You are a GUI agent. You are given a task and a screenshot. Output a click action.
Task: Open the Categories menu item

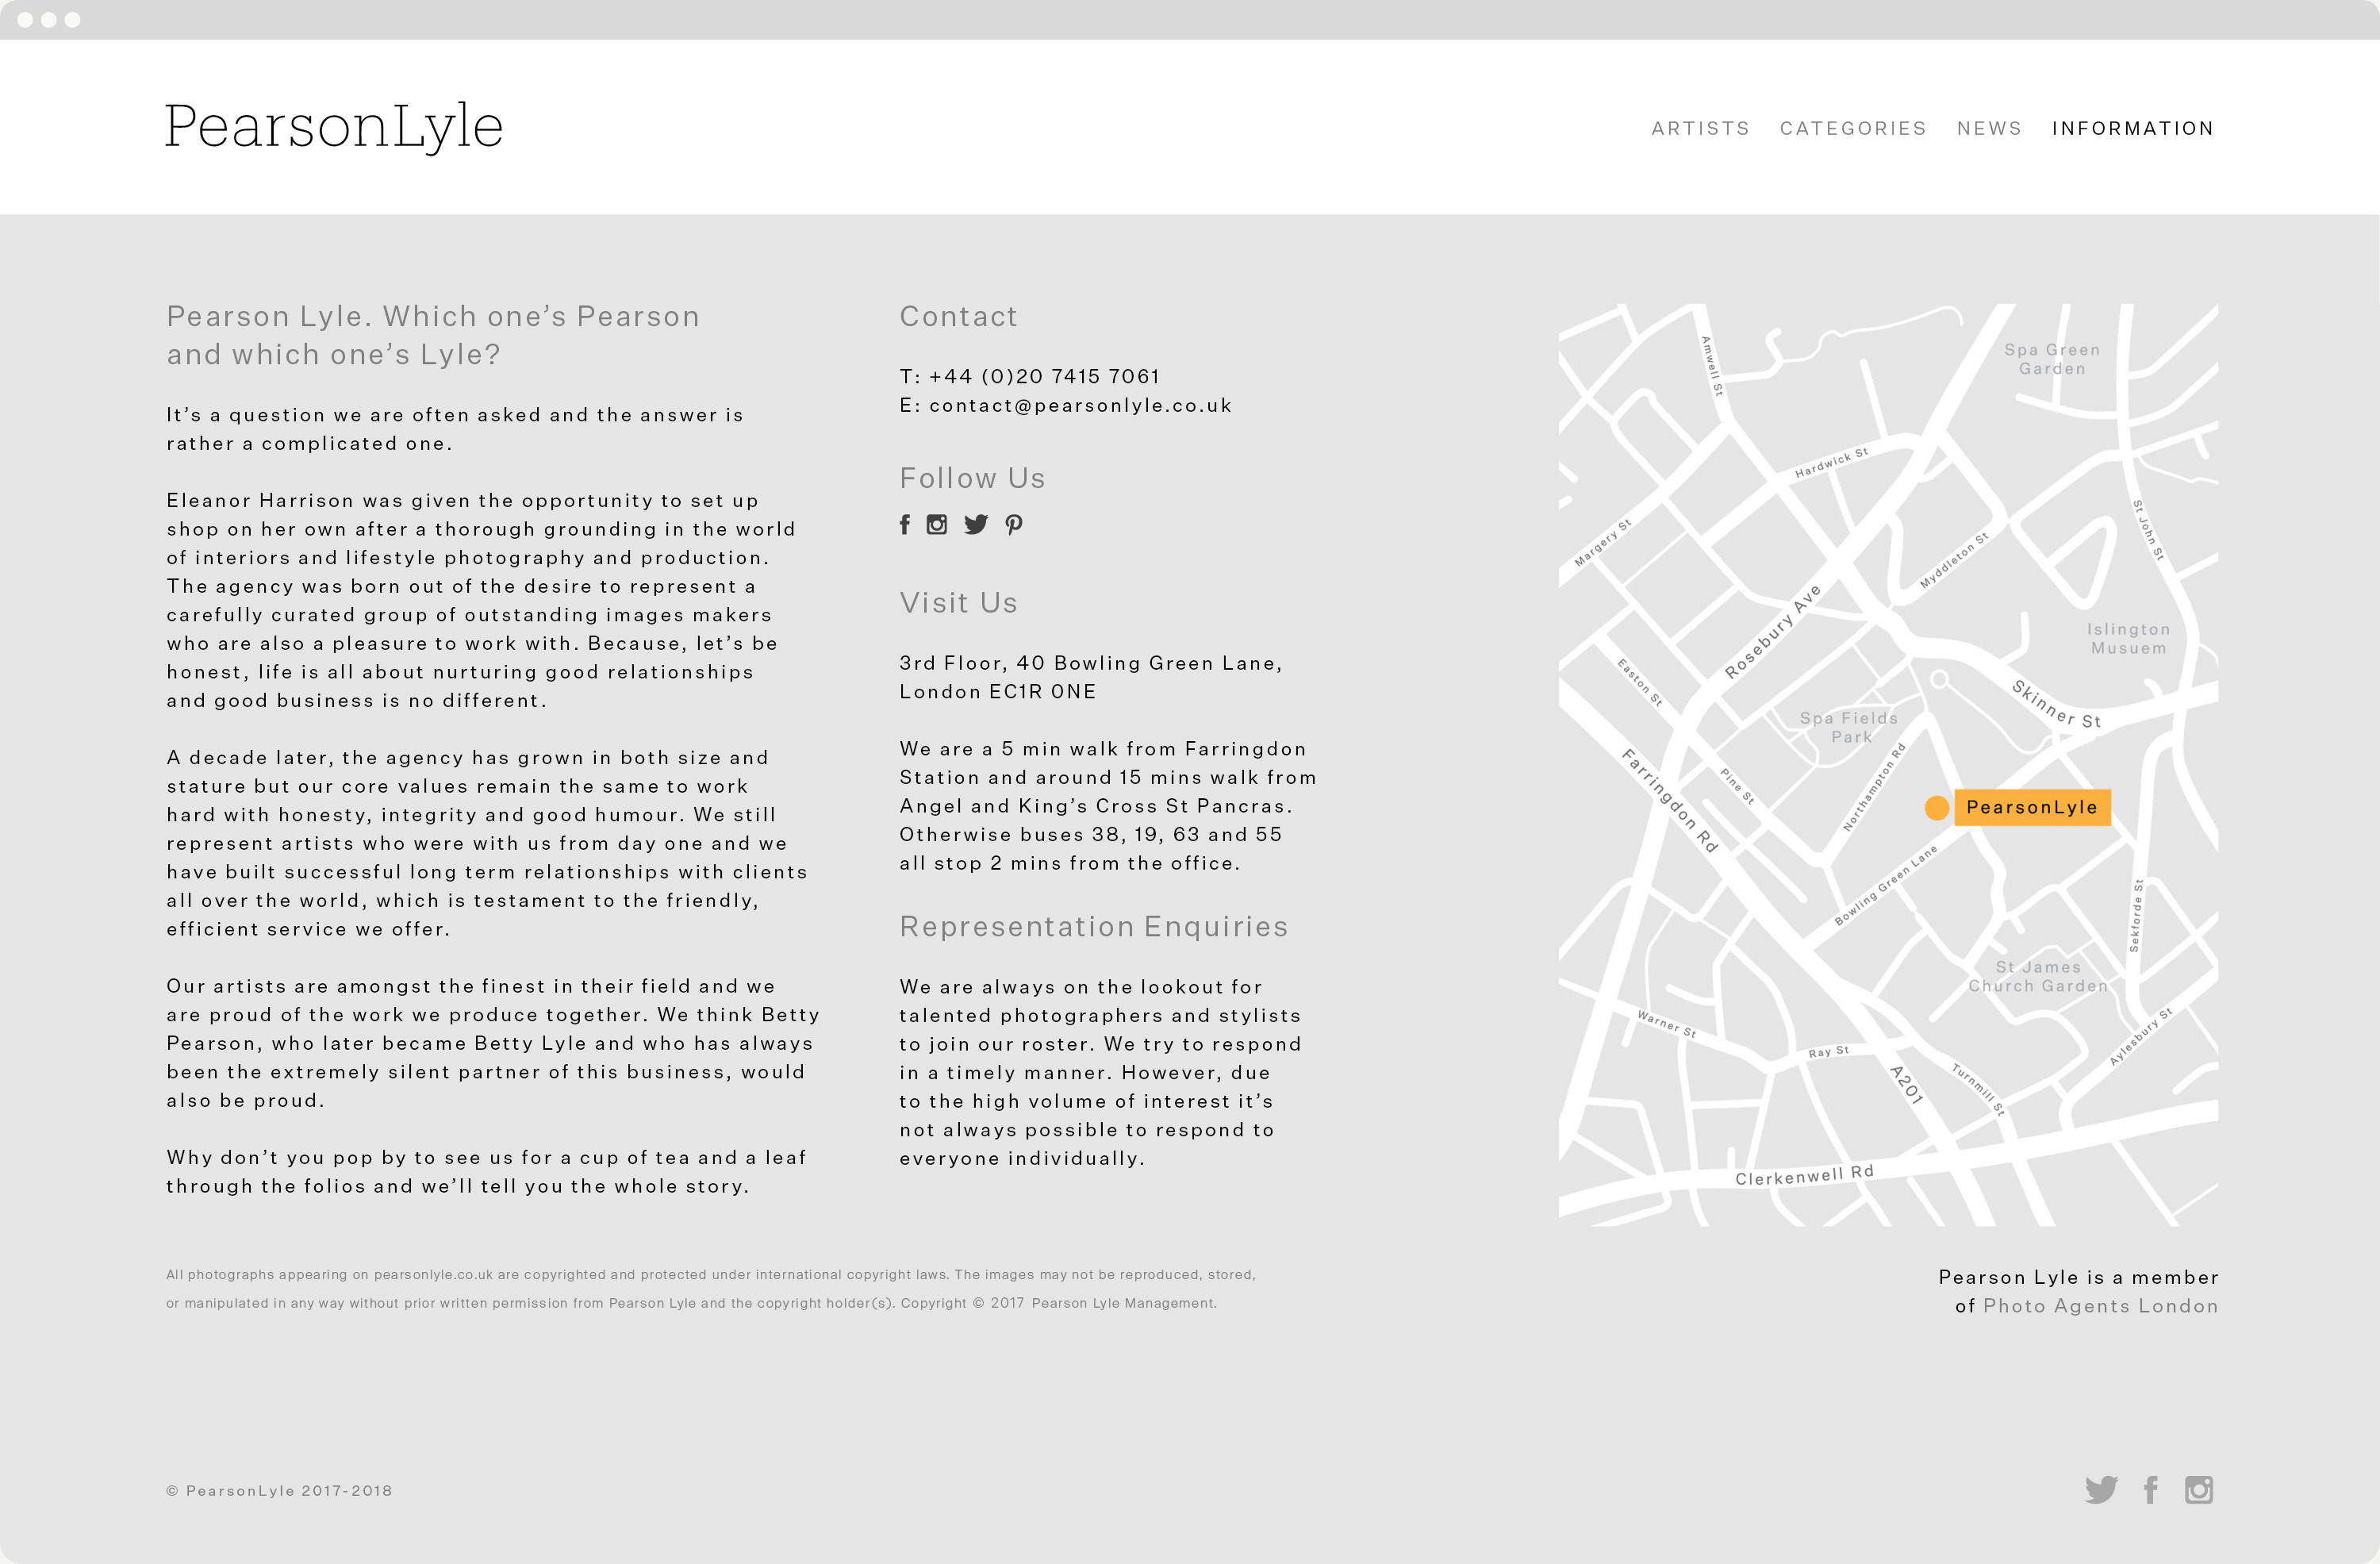pyautogui.click(x=1853, y=128)
